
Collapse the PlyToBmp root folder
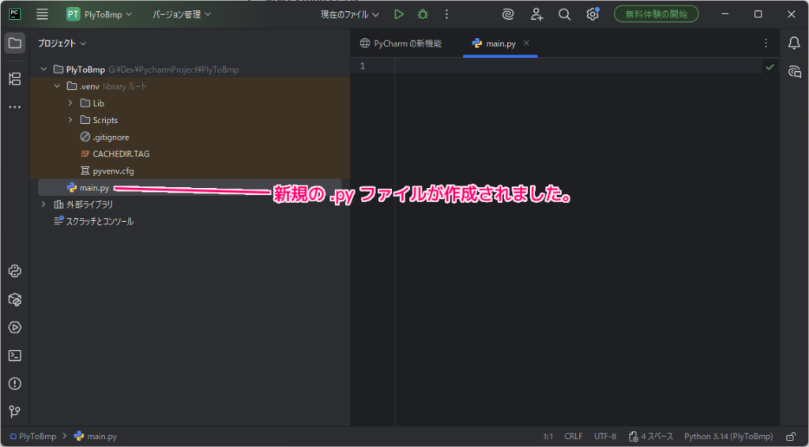(44, 69)
